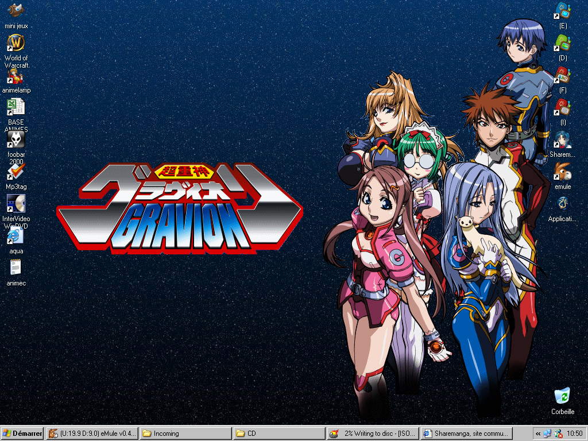588x441 pixels.
Task: Select the animelamp desktop icon
Action: tap(16, 81)
